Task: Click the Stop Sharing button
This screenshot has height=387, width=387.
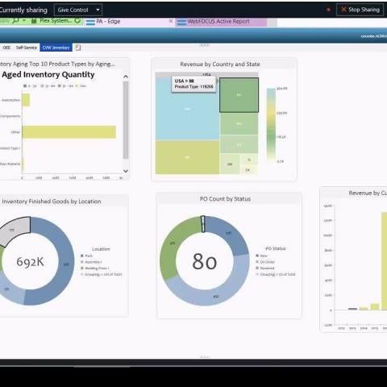Action: [x=360, y=10]
